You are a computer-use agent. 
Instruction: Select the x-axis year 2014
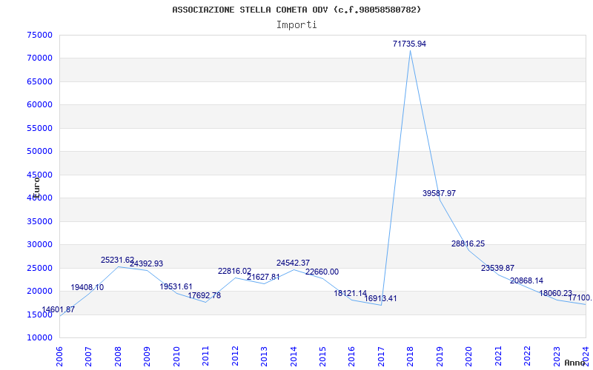tap(293, 356)
